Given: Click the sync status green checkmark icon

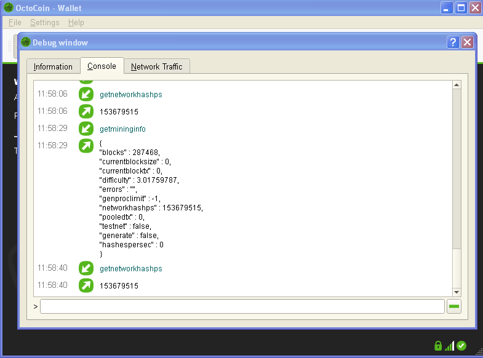Looking at the screenshot, I should (461, 346).
